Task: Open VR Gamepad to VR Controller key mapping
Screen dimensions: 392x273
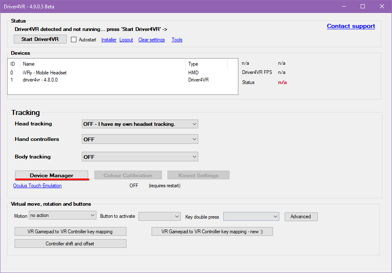Action: click(x=70, y=232)
